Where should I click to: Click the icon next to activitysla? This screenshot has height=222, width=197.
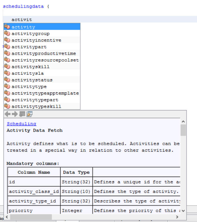[x=7, y=73]
